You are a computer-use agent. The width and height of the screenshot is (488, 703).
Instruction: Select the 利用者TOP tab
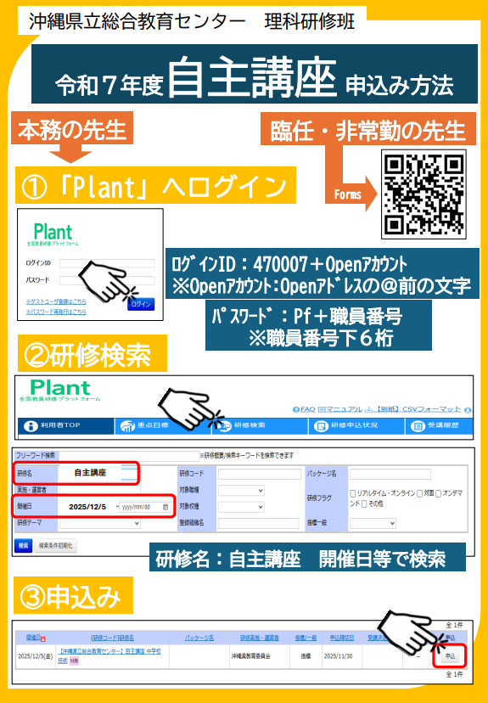click(66, 425)
